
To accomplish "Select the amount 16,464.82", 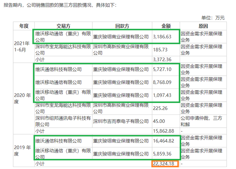I will point(164,141).
